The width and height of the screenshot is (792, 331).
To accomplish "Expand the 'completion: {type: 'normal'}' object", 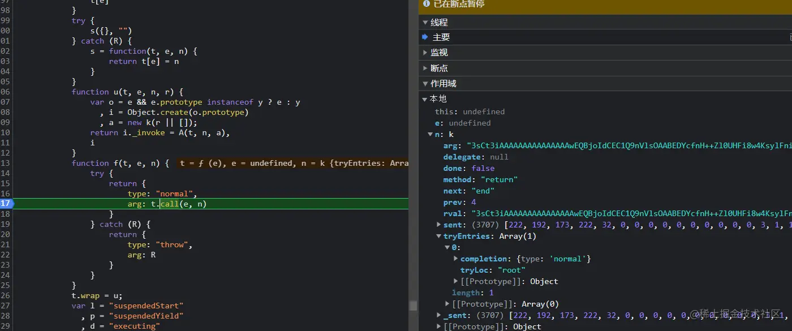I will [x=456, y=259].
